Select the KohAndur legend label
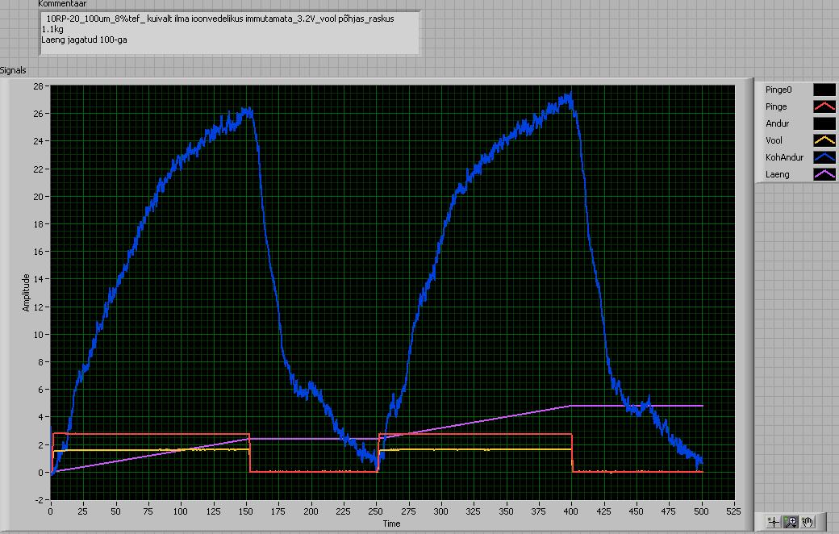839x534 pixels. tap(782, 157)
